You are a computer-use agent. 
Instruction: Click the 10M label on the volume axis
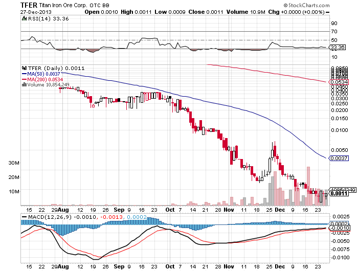(14, 192)
